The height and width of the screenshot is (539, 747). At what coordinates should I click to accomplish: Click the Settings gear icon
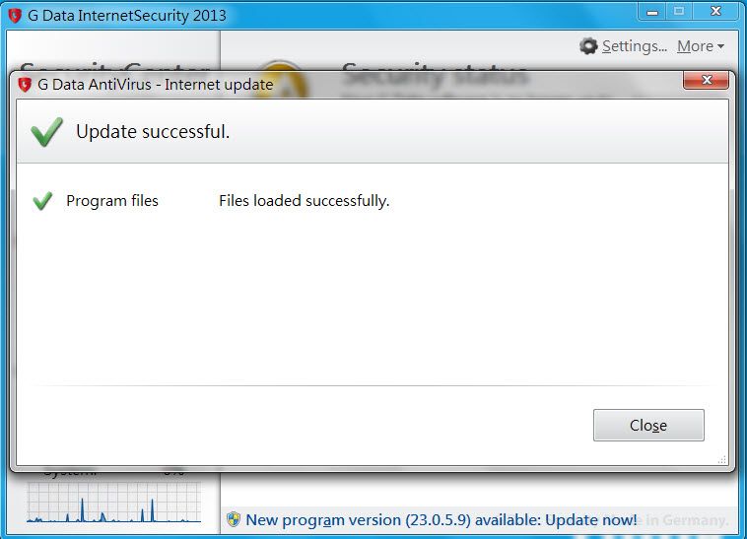click(588, 46)
